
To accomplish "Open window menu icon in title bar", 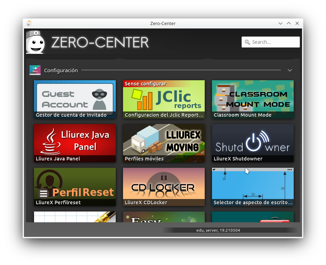I will (29, 23).
